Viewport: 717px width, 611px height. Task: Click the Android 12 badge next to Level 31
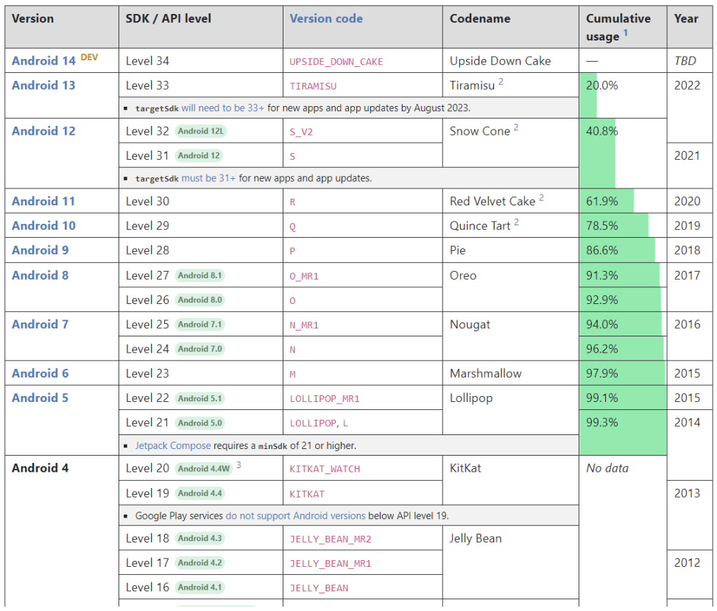click(x=199, y=156)
